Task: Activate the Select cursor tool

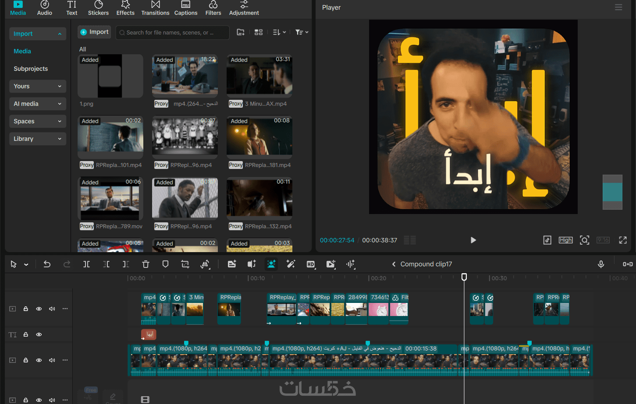Action: pos(14,264)
